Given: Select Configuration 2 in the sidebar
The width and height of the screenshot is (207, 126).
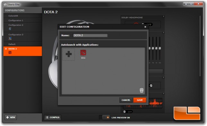Looking at the screenshot, I should click(x=22, y=27).
